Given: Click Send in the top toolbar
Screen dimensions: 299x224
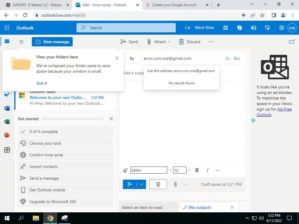Looking at the screenshot, I should (129, 42).
